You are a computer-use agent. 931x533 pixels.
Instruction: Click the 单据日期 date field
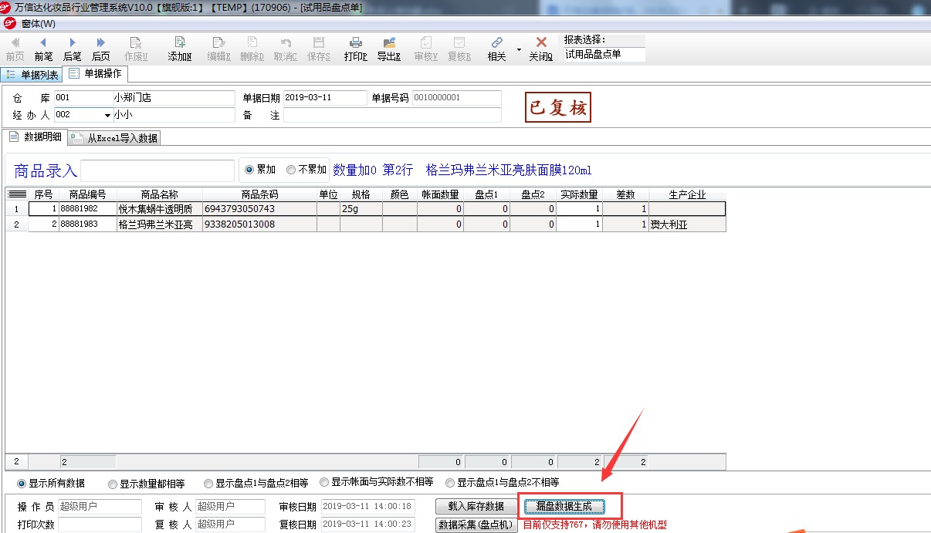(x=325, y=98)
